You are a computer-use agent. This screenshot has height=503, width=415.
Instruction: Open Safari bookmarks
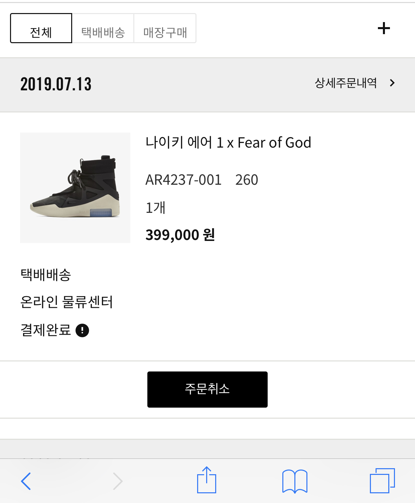295,481
